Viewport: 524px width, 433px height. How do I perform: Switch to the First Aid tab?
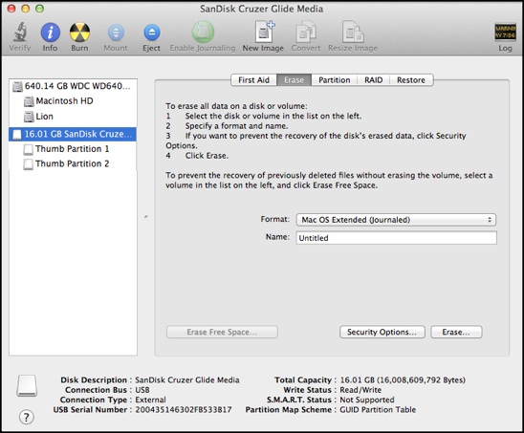pyautogui.click(x=253, y=80)
